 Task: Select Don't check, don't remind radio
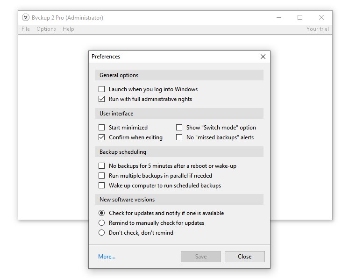coord(102,233)
